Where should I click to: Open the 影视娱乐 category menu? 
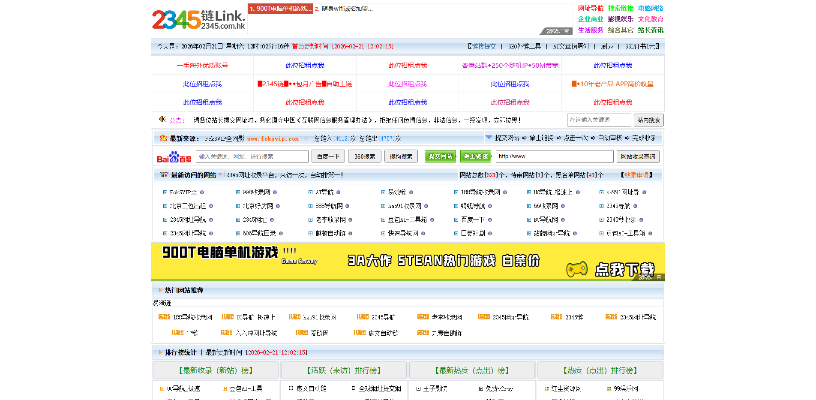tap(620, 19)
